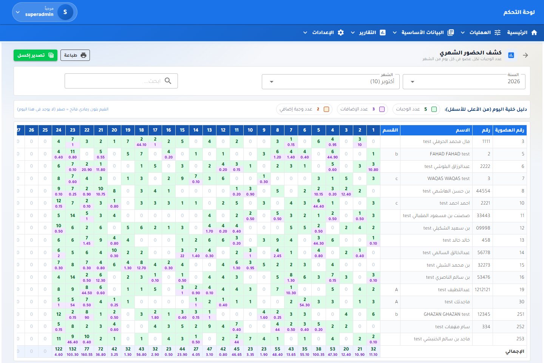544x363 pixels.
Task: Click member number 1212121
Action: pos(482,290)
